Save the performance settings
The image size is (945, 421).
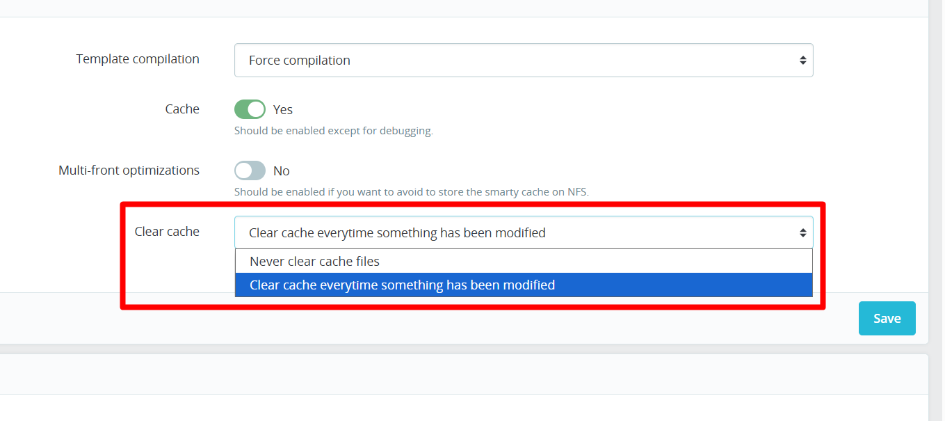(x=887, y=318)
